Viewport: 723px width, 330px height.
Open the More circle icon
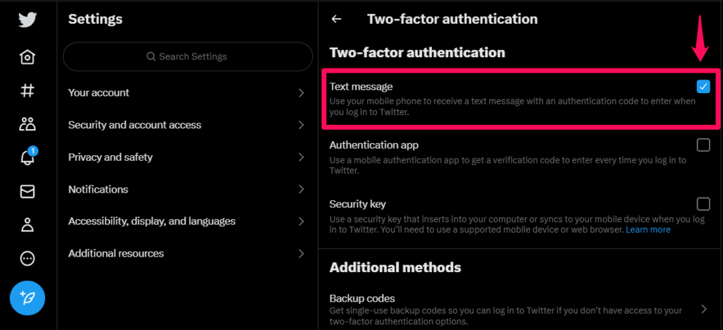click(28, 259)
